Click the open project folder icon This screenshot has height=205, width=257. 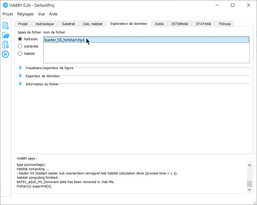(x=5, y=35)
